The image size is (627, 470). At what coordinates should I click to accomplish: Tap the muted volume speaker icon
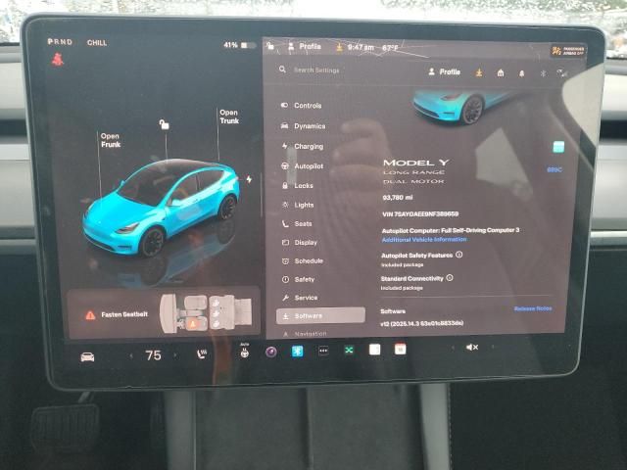(471, 348)
